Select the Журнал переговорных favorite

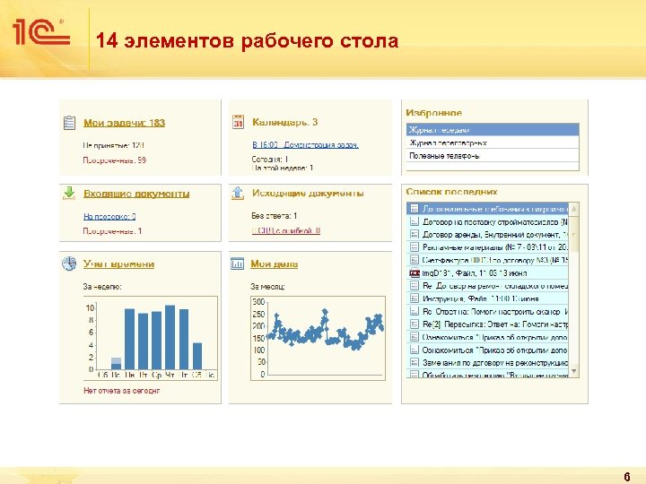493,143
